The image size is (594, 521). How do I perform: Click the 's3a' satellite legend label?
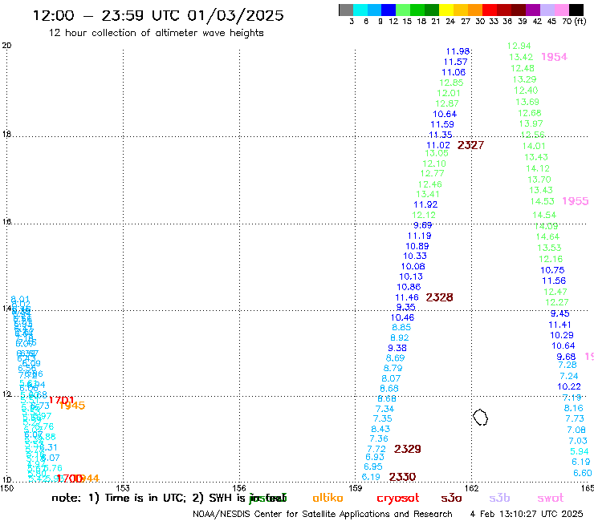pos(451,498)
